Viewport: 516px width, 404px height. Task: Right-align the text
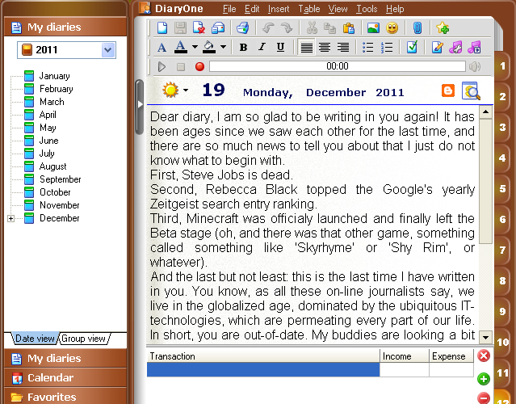(343, 48)
